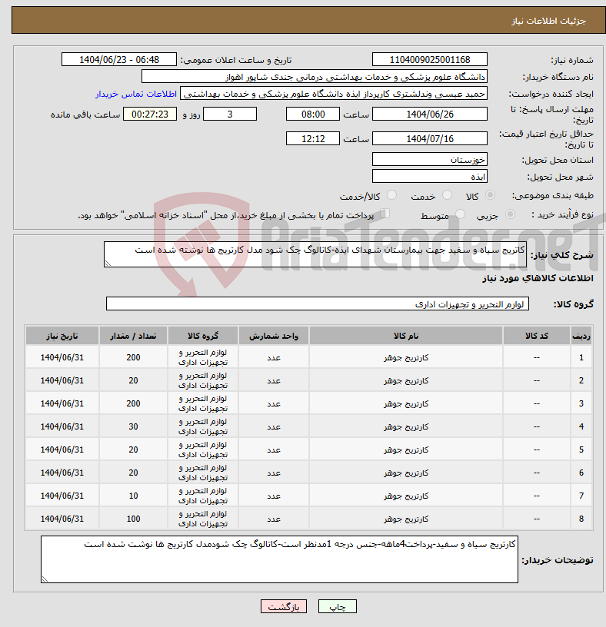Click quantity 10 in row 7

pos(133,496)
